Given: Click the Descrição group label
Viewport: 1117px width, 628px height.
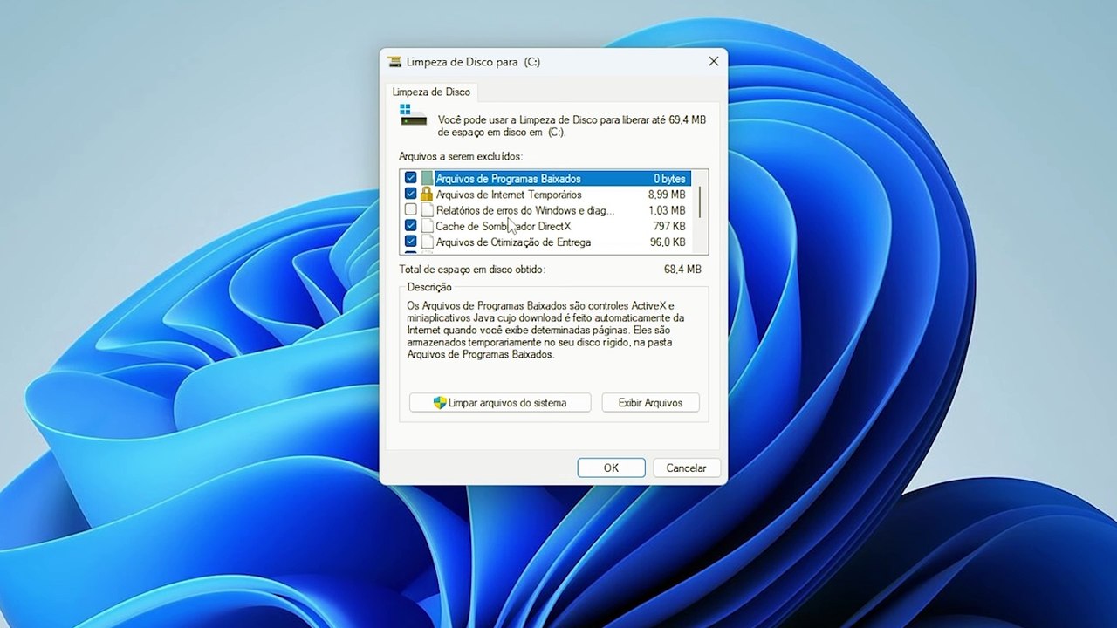Looking at the screenshot, I should coord(429,287).
